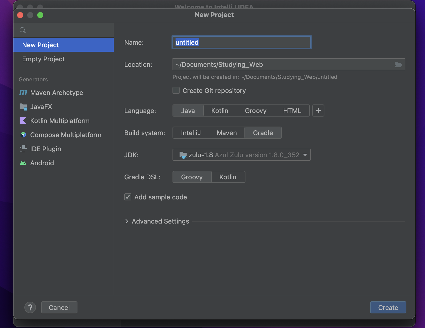425x328 pixels.
Task: Close the New Project dialog with red button
Action: tap(20, 15)
